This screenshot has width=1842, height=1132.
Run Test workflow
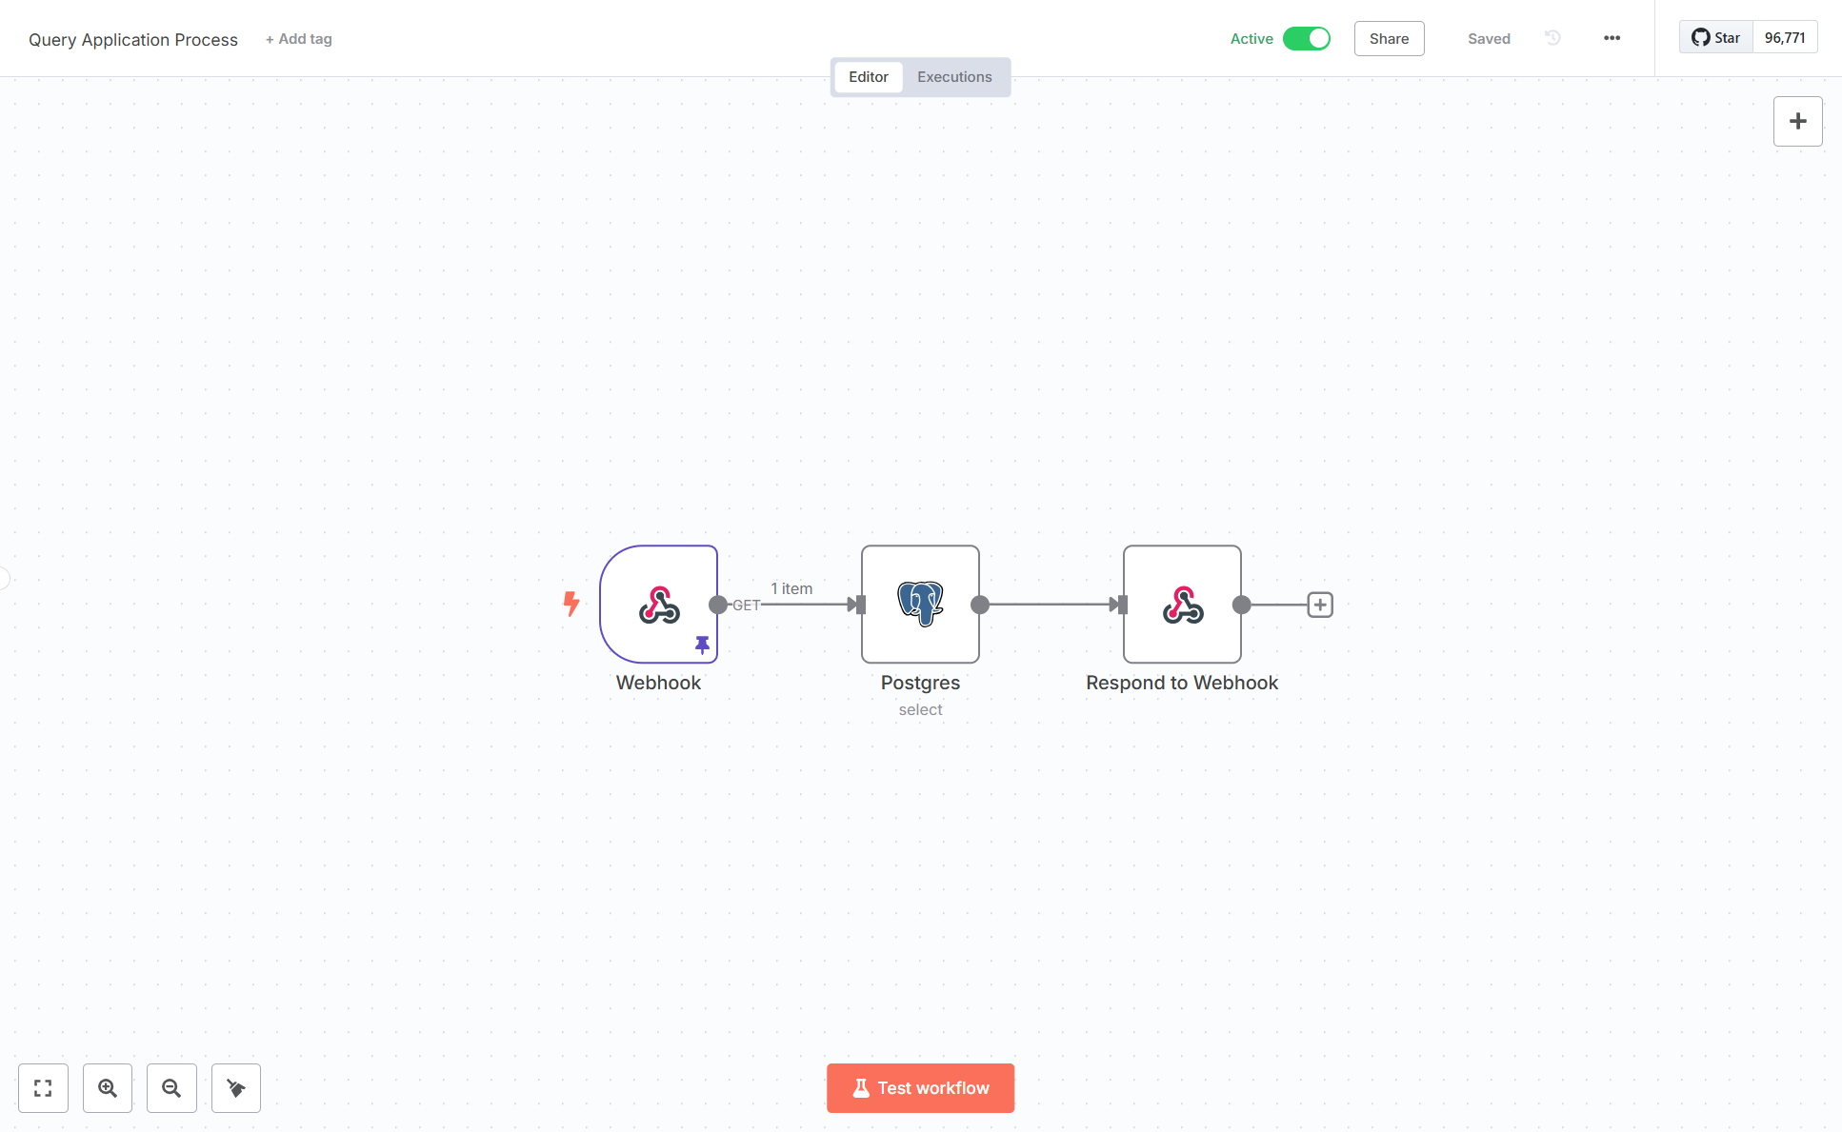920,1088
